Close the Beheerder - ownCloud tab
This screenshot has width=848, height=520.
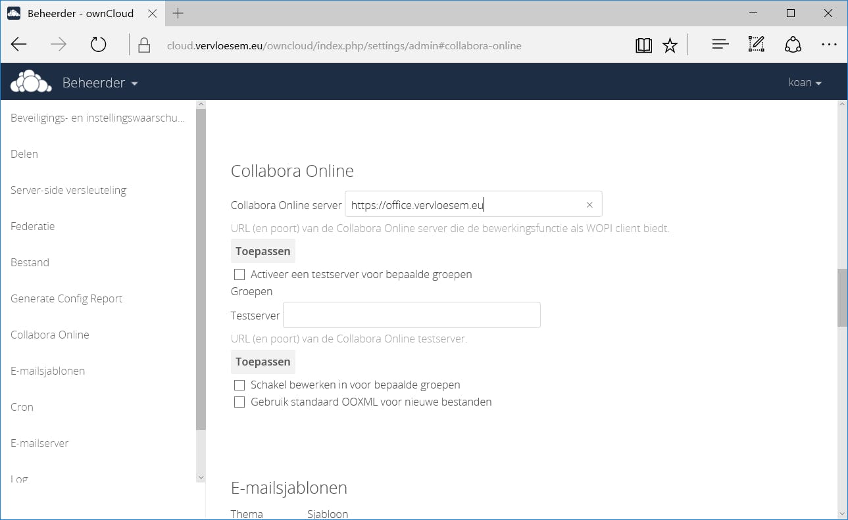point(153,13)
